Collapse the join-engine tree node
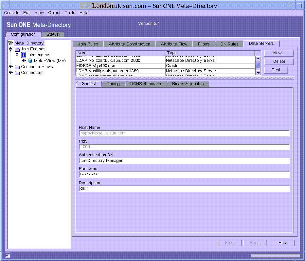This screenshot has height=261, width=305. click(17, 55)
